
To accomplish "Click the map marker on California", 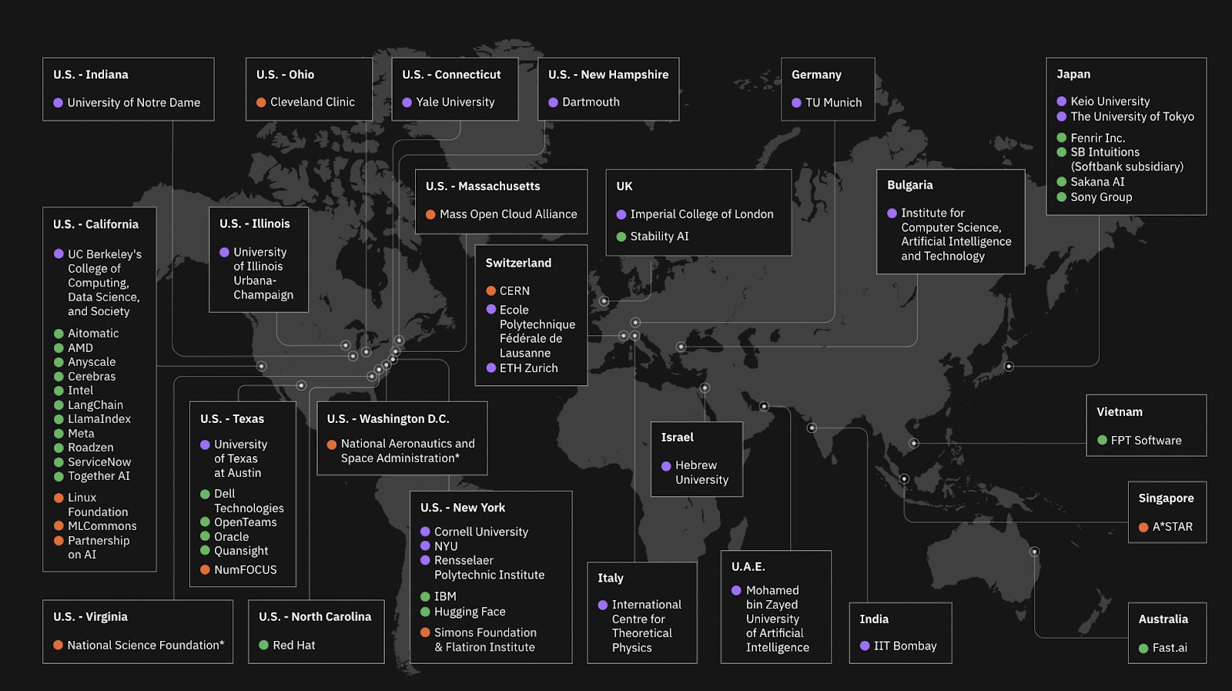I will click(262, 367).
